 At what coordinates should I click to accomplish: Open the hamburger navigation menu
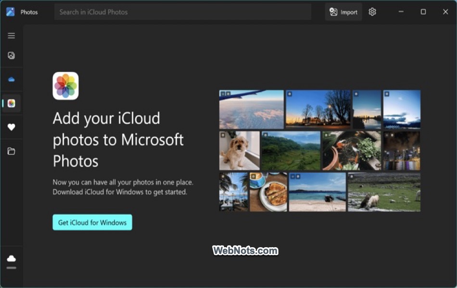tap(12, 36)
